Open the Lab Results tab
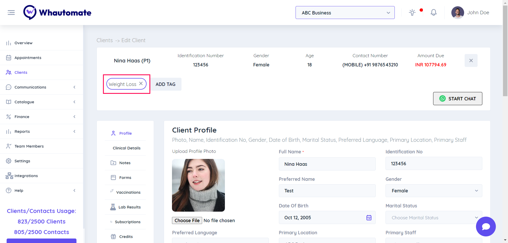Viewport: 508px width, 243px height. (x=129, y=207)
